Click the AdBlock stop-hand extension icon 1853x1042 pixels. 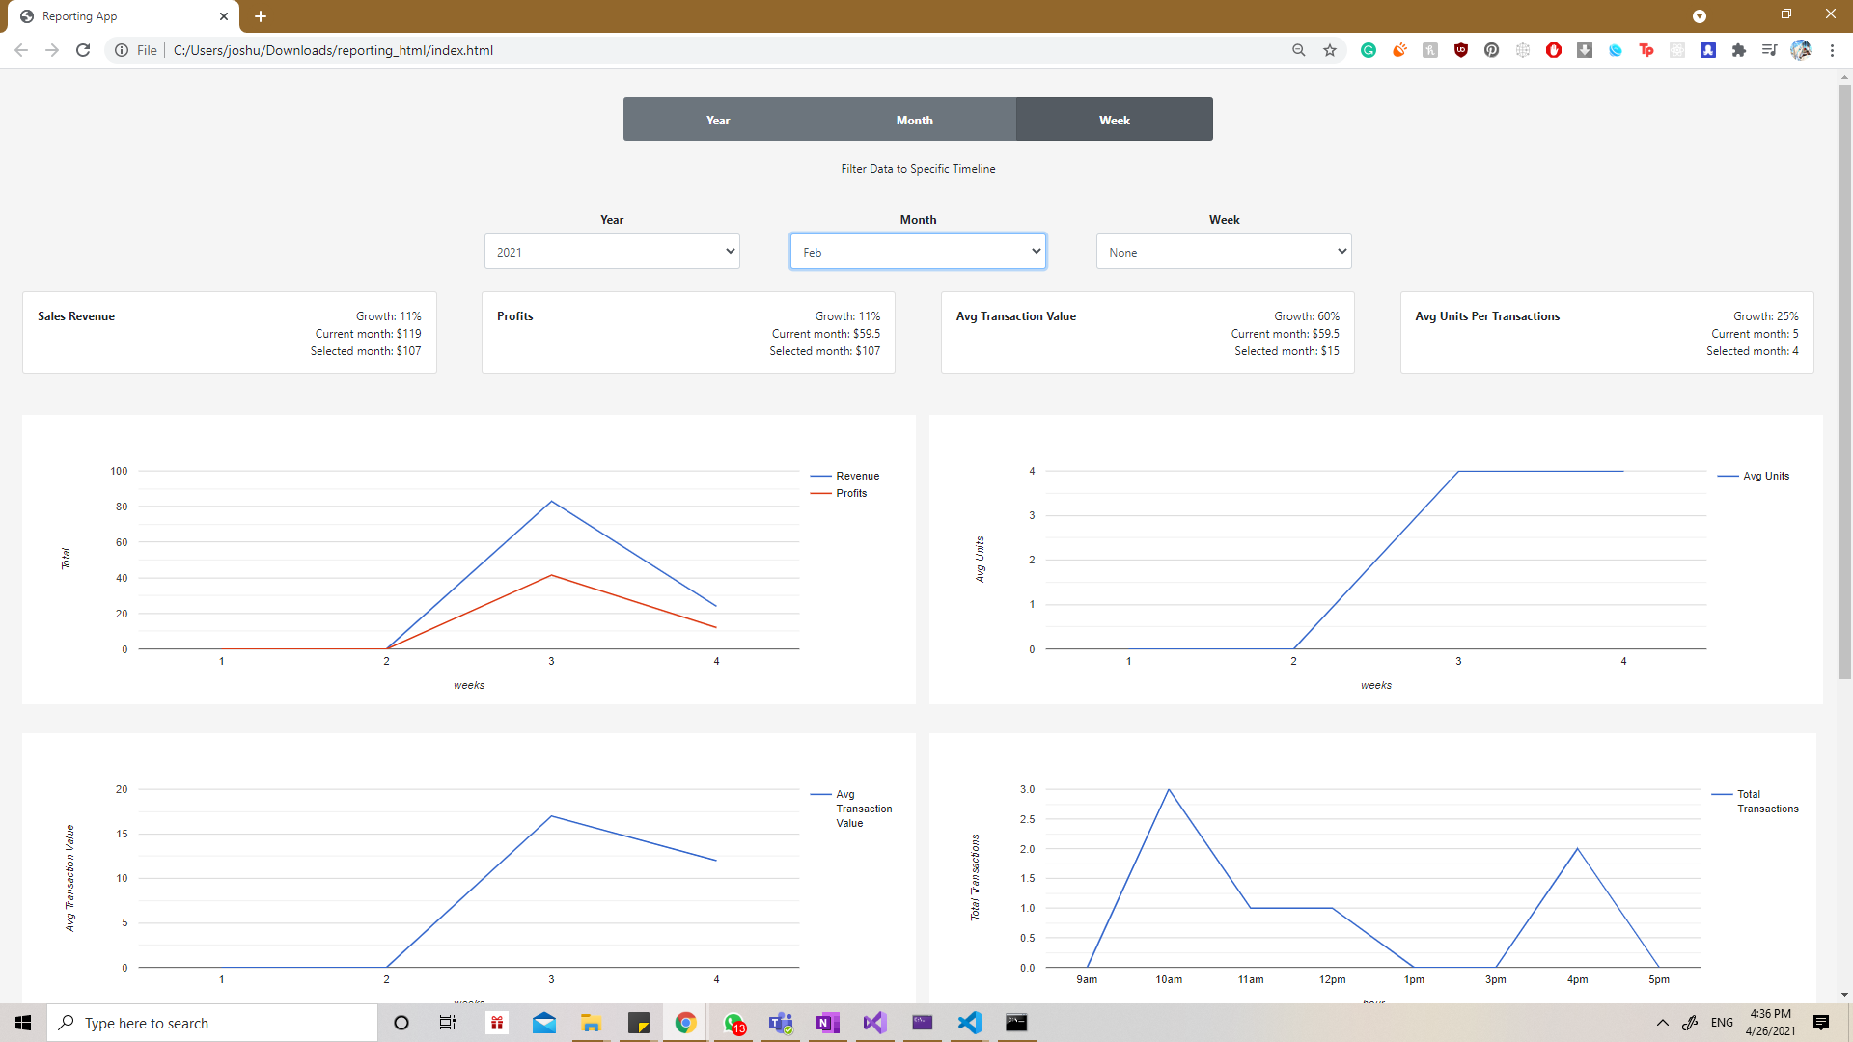[x=1554, y=50]
